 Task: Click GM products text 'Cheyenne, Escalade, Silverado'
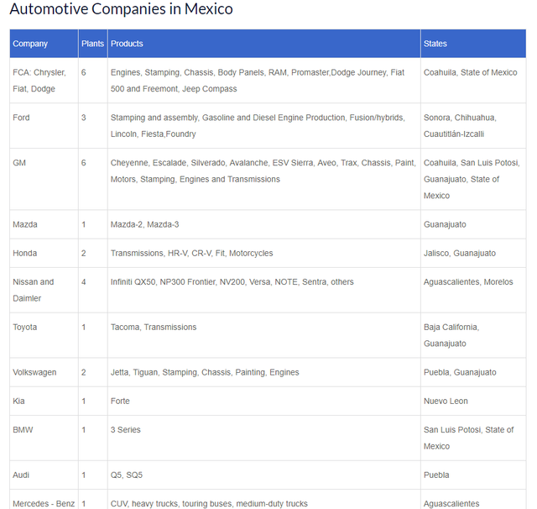(263, 171)
